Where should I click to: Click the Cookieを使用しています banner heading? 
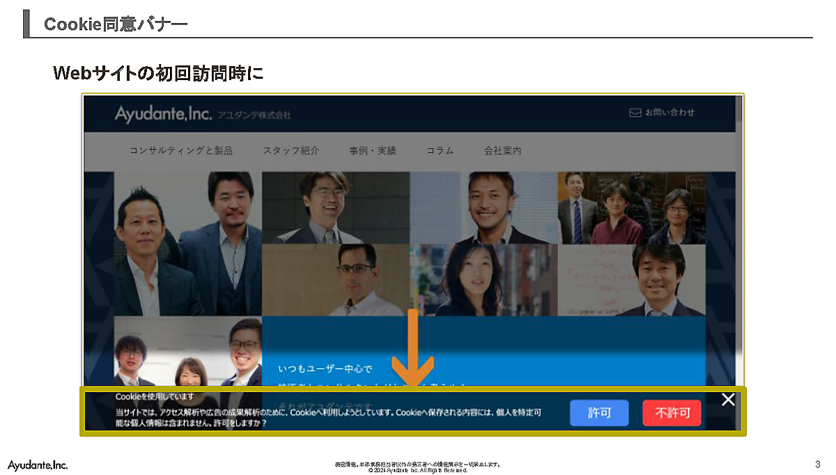tap(155, 397)
